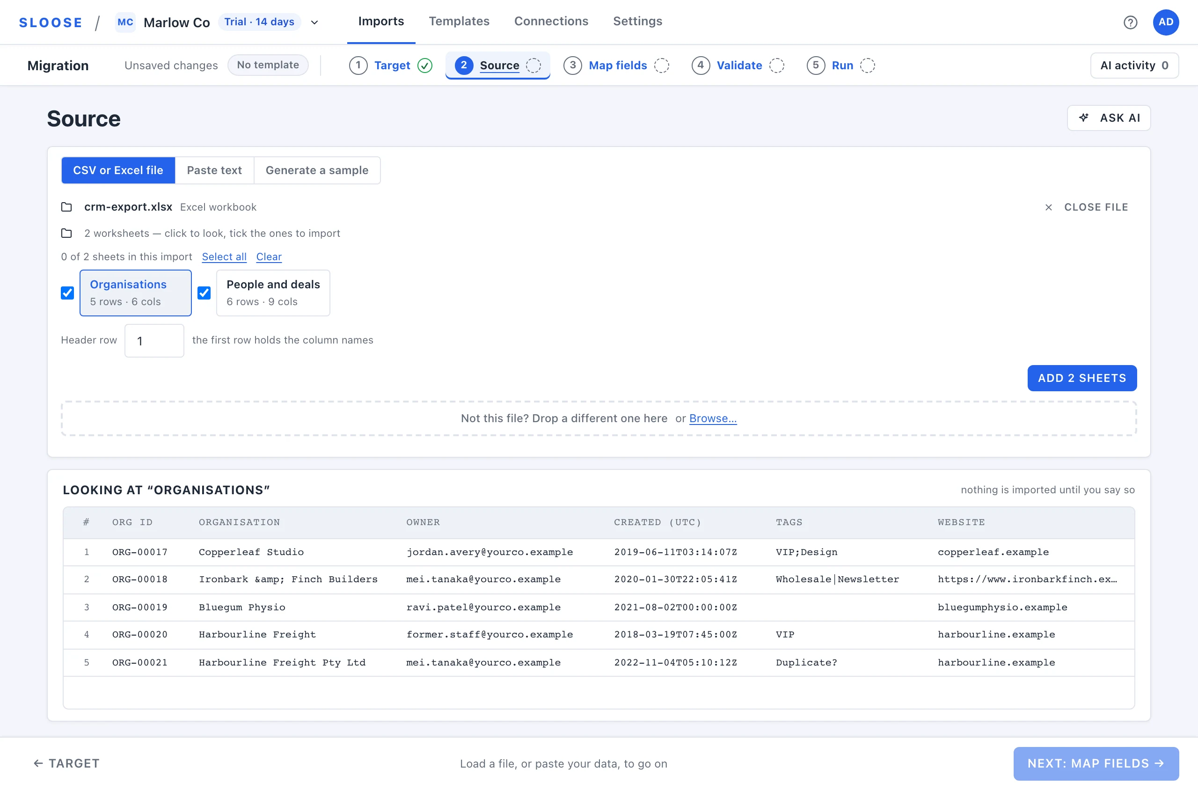Image resolution: width=1198 pixels, height=805 pixels.
Task: Preview the People and deals sheet card
Action: pyautogui.click(x=273, y=293)
